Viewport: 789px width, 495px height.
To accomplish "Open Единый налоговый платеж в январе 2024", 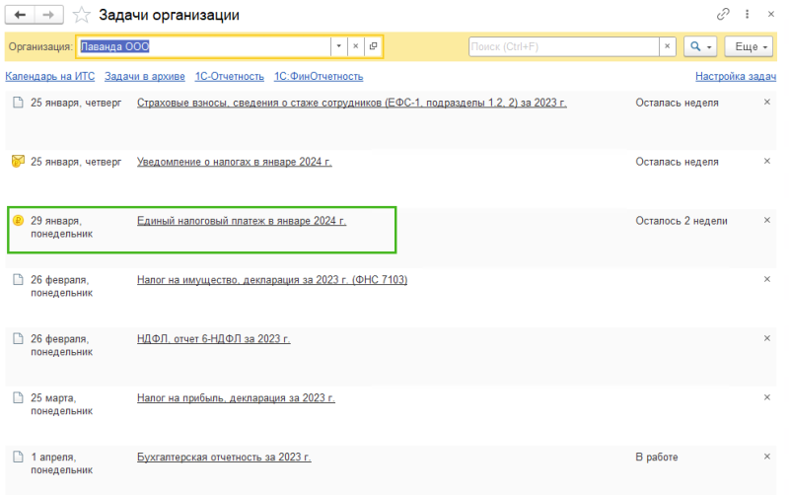I will 242,221.
